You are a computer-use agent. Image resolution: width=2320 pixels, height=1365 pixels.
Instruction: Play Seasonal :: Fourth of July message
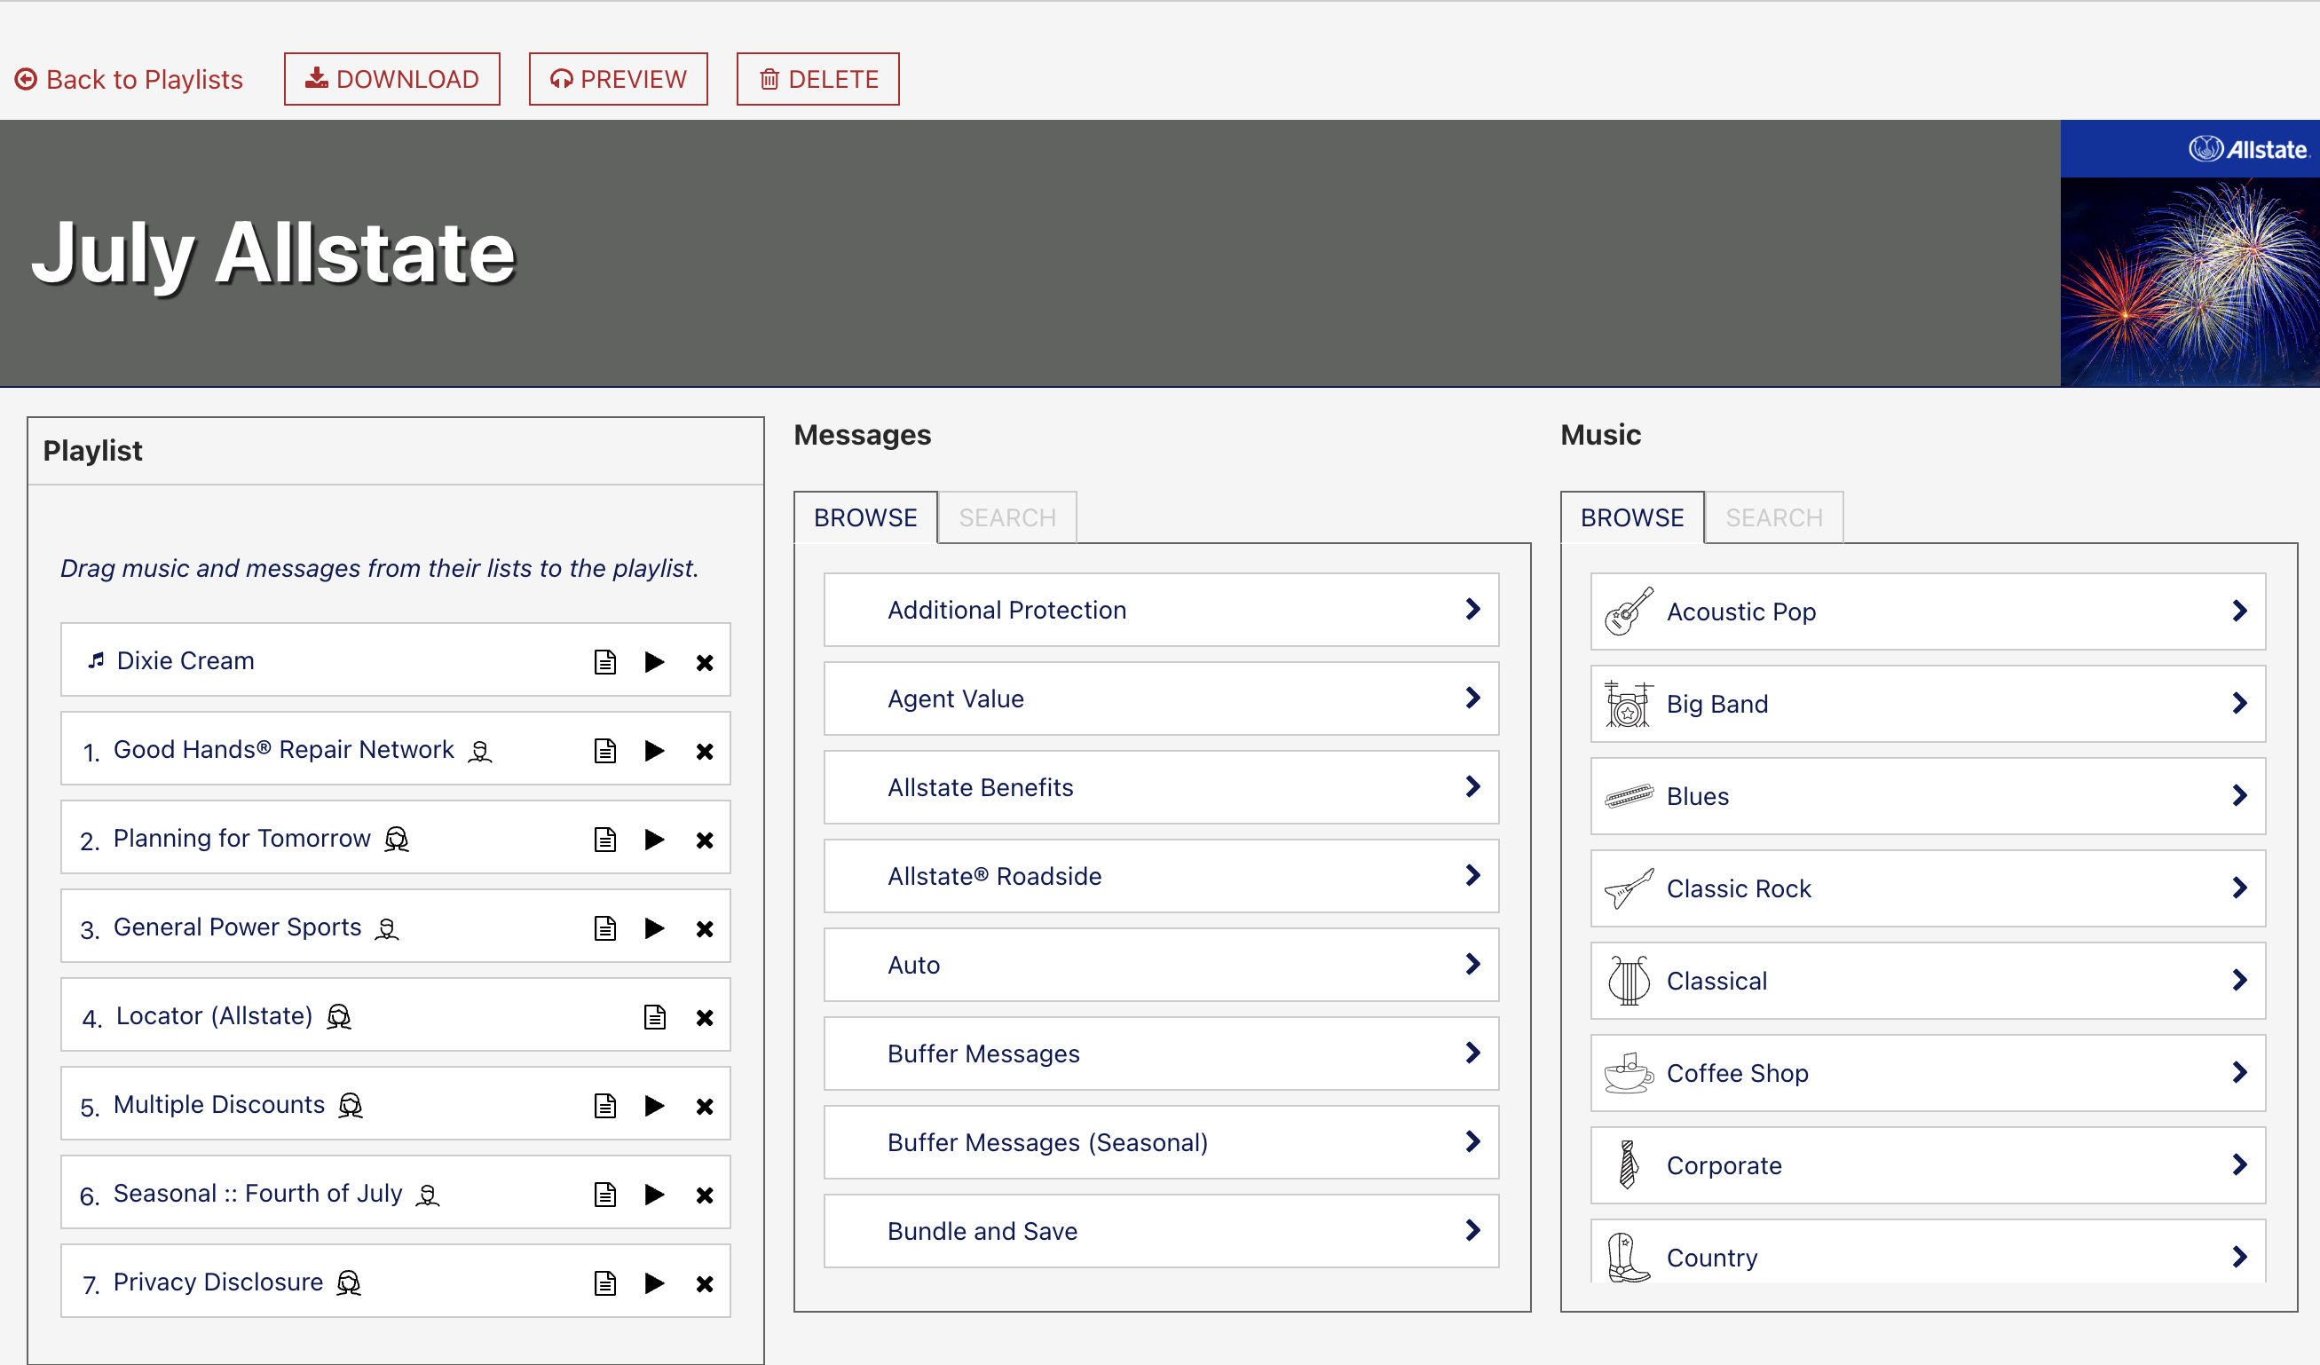tap(655, 1195)
